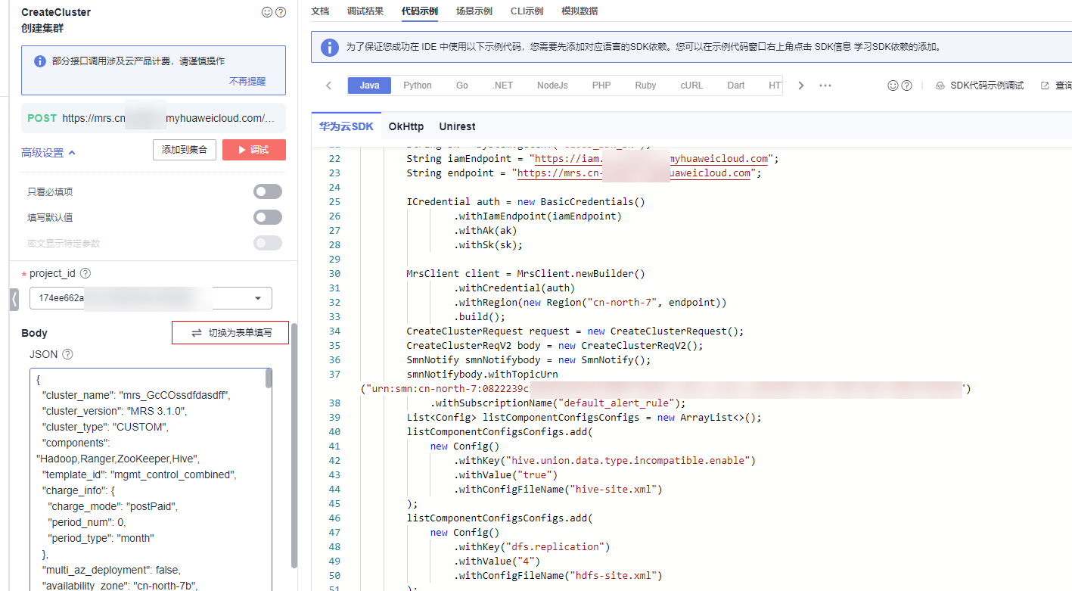The image size is (1072, 591).
Task: Select the Dart language tab
Action: click(x=736, y=86)
